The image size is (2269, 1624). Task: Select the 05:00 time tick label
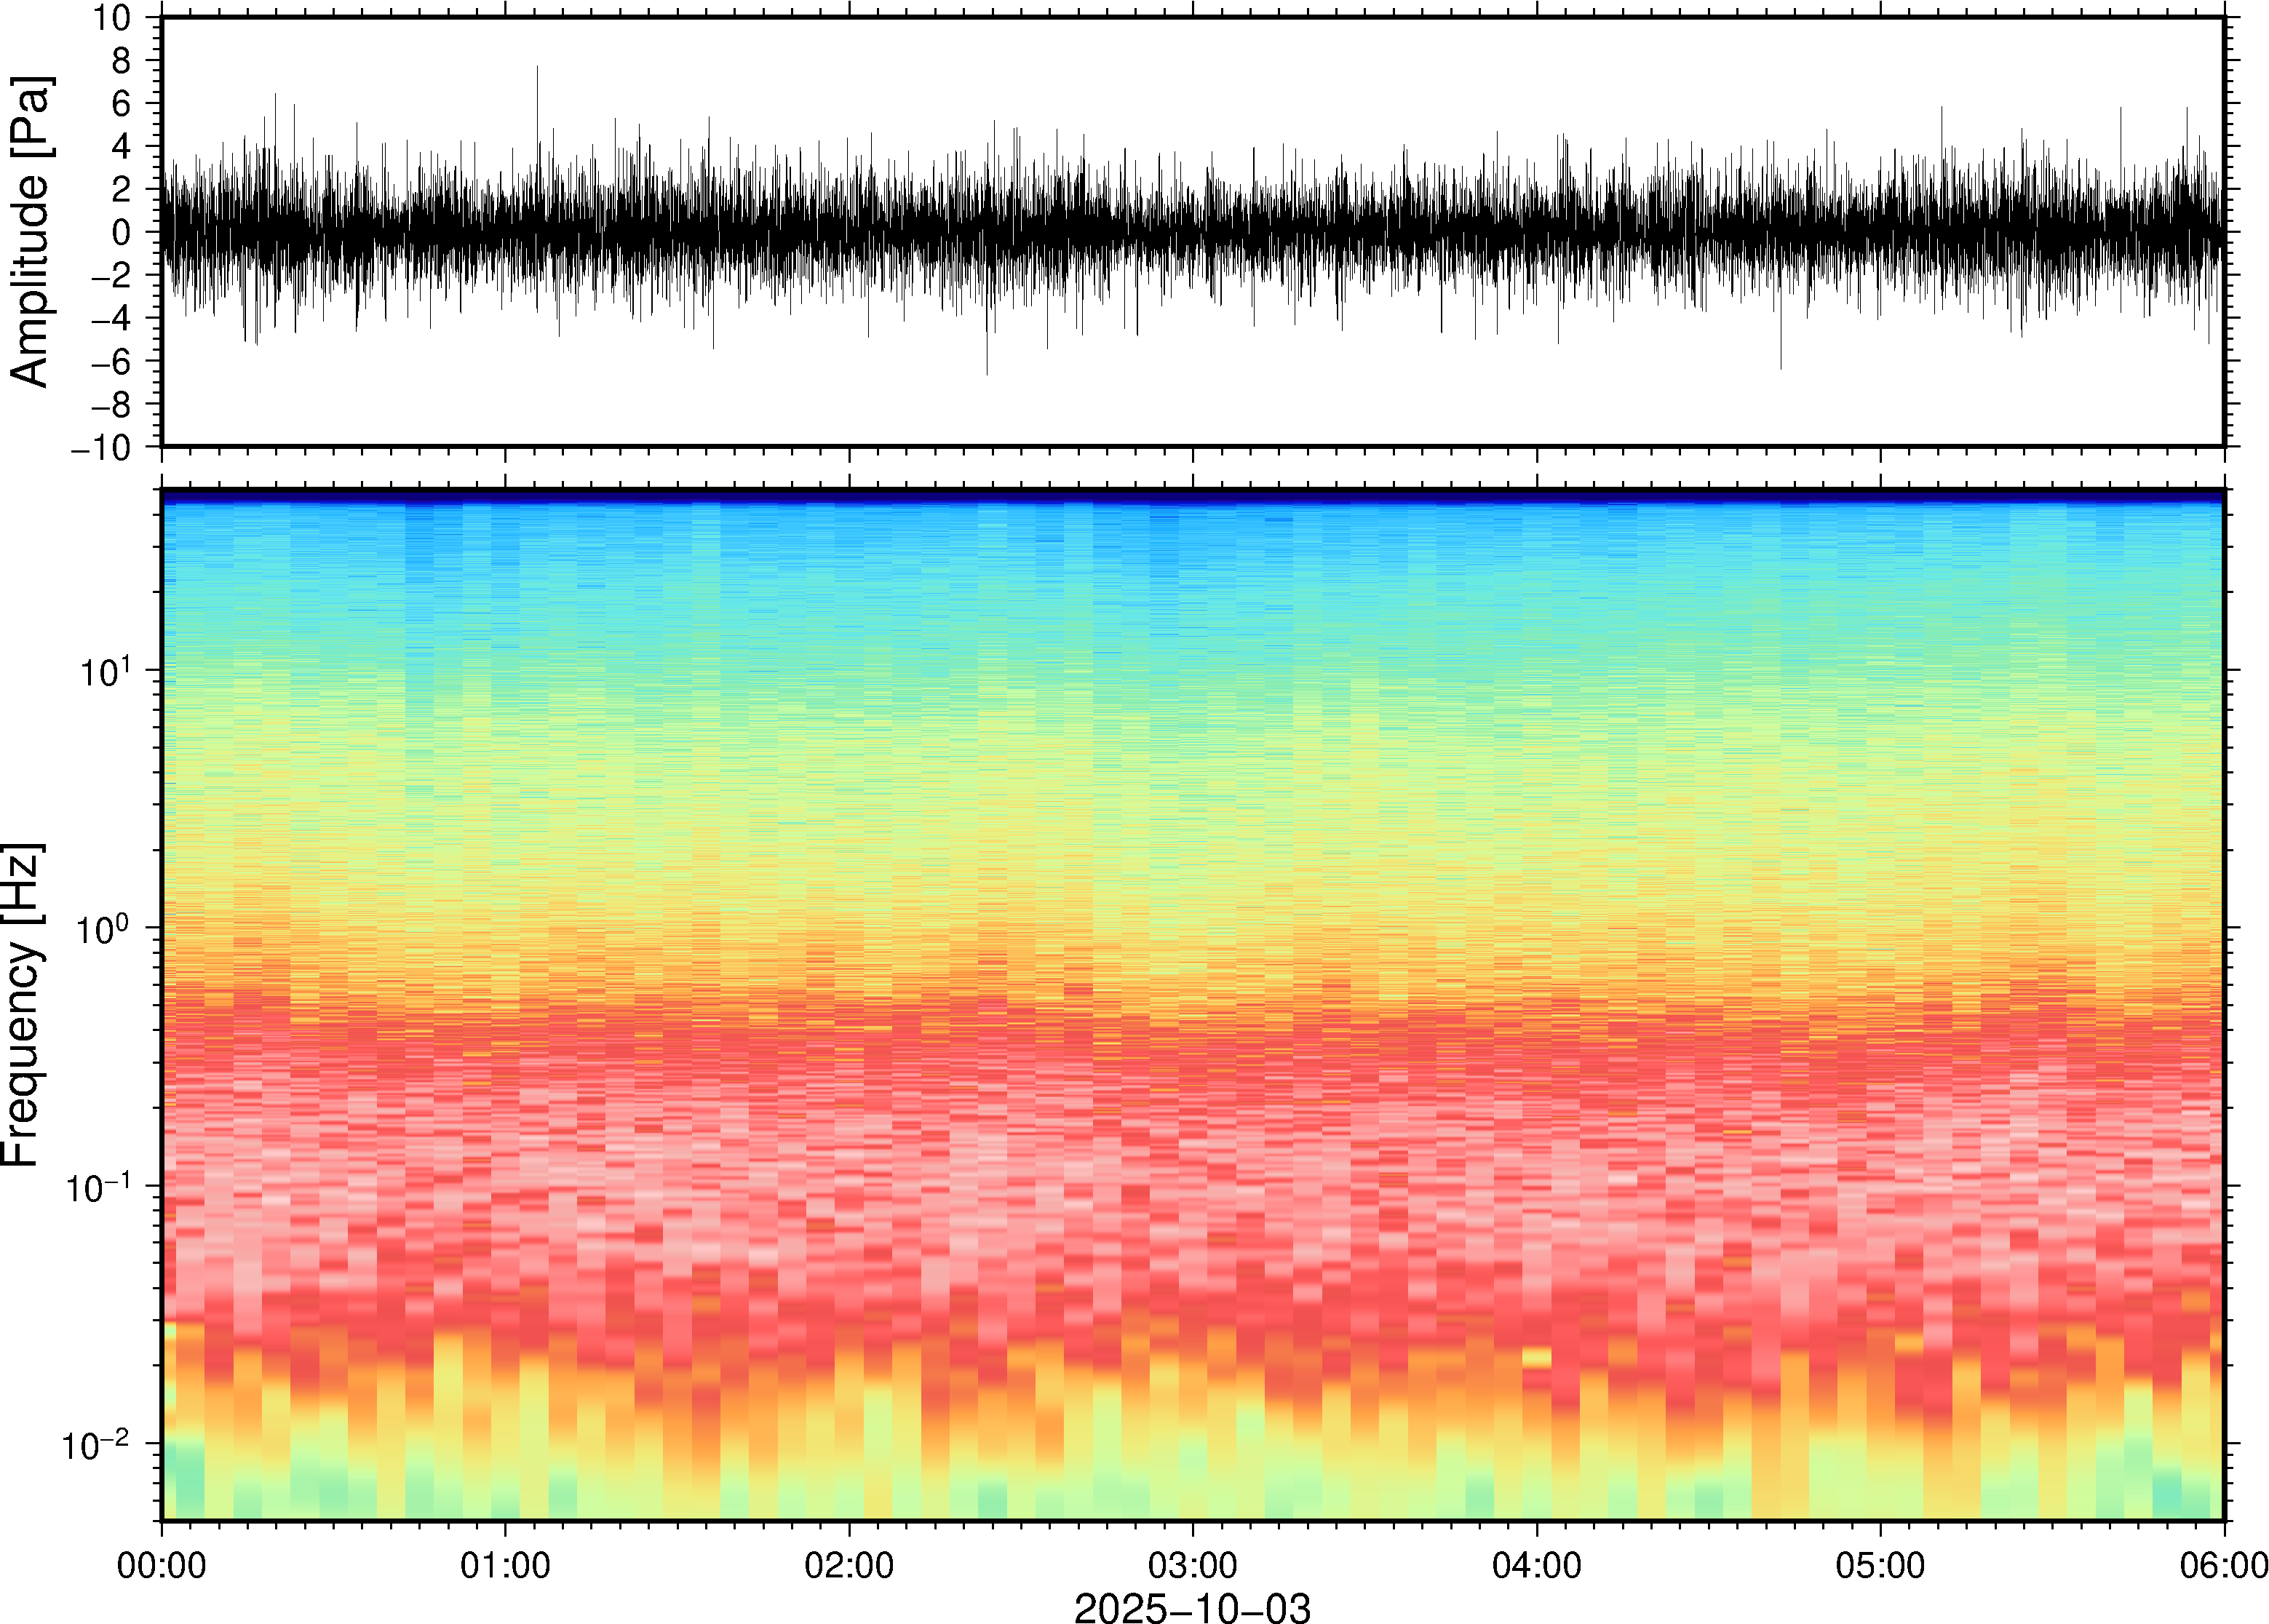1880,1565
